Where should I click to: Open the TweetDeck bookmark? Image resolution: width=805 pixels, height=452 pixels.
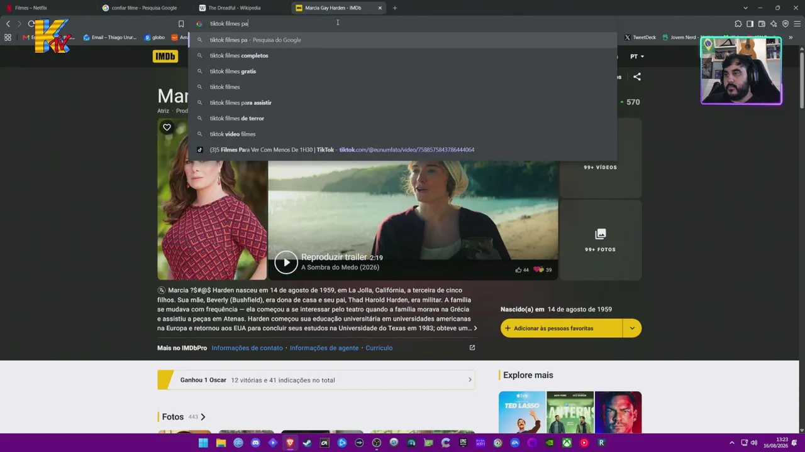coord(640,38)
